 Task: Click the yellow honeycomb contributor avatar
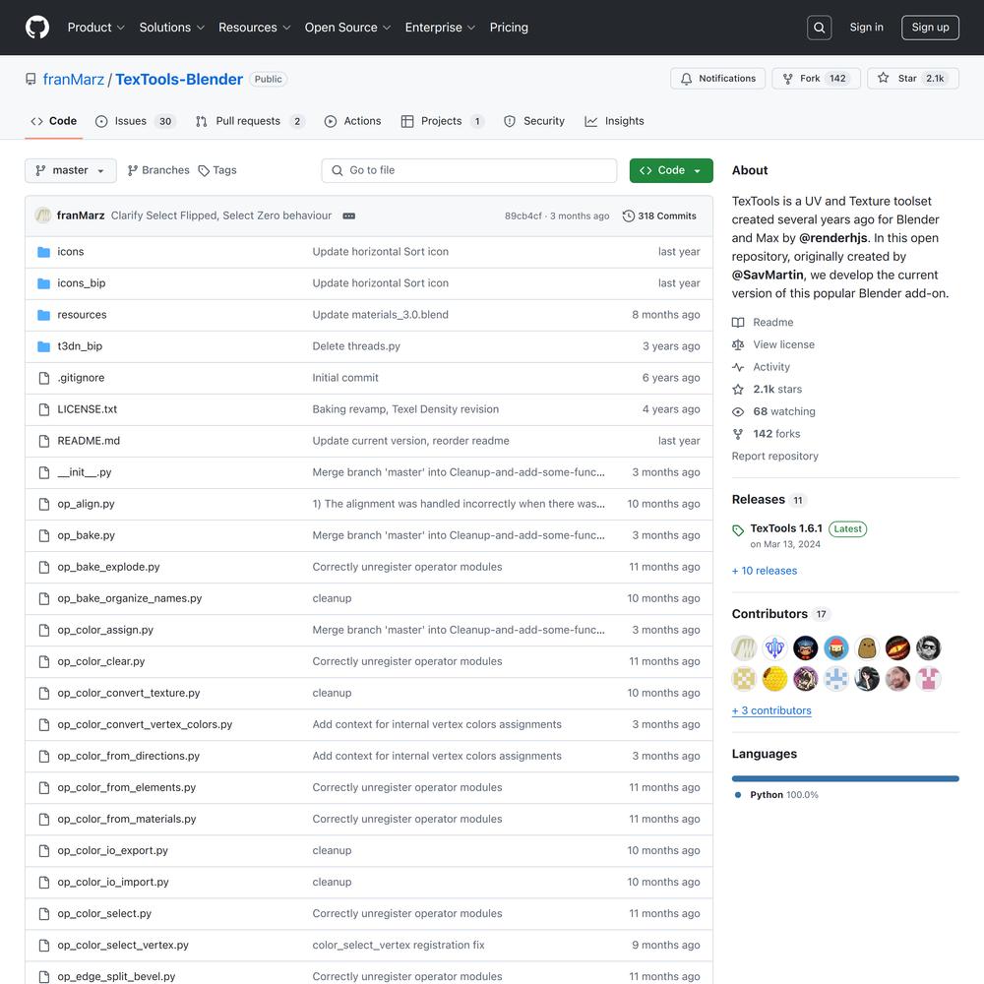775,678
